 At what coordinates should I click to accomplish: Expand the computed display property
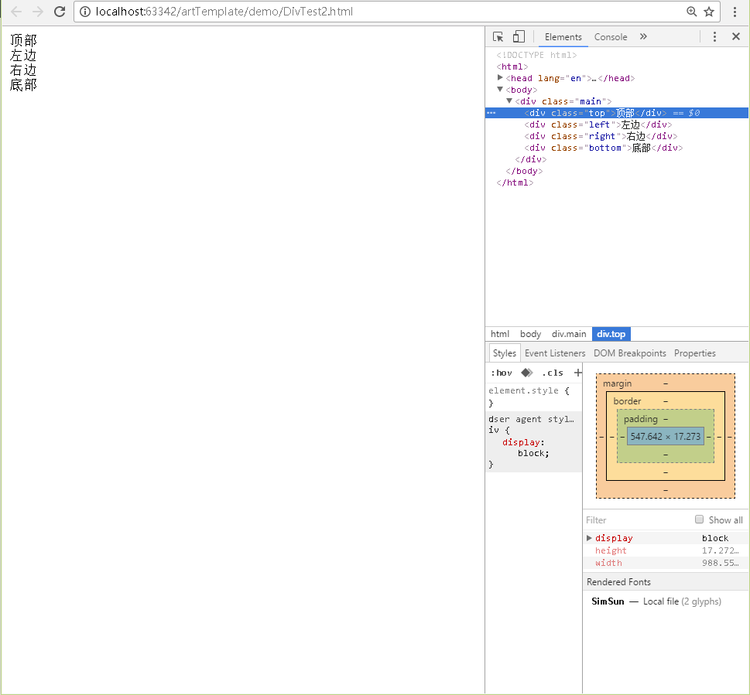589,538
